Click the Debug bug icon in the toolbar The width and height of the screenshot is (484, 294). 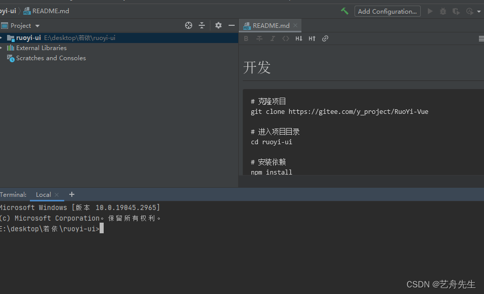point(443,11)
